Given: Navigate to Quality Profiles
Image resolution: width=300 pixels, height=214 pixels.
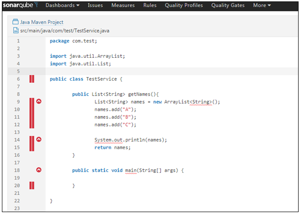Looking at the screenshot, I should click(184, 5).
